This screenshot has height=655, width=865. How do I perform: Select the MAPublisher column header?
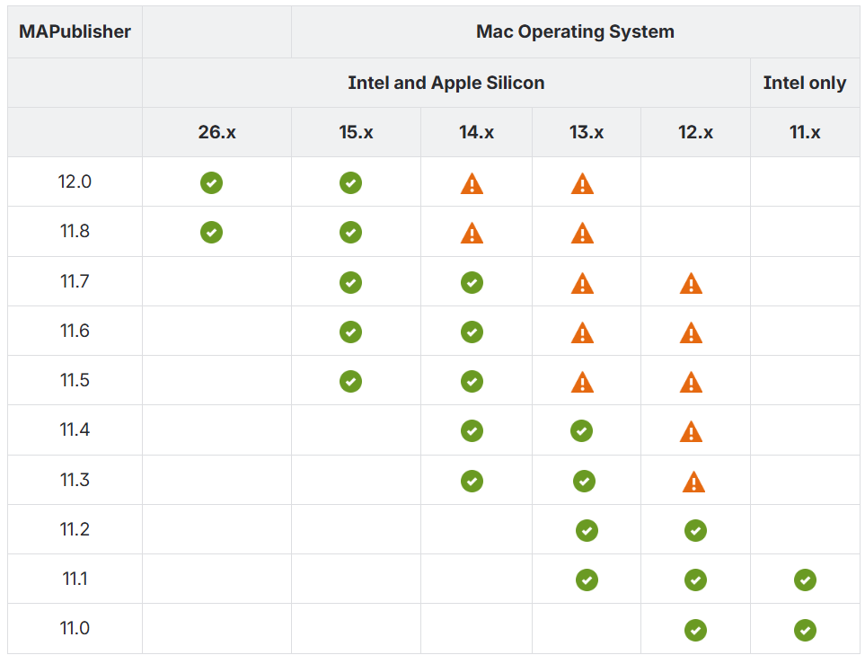coord(75,31)
